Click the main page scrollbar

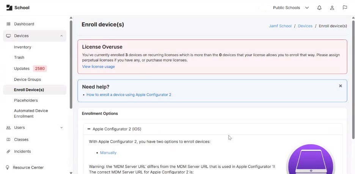pyautogui.click(x=353, y=79)
